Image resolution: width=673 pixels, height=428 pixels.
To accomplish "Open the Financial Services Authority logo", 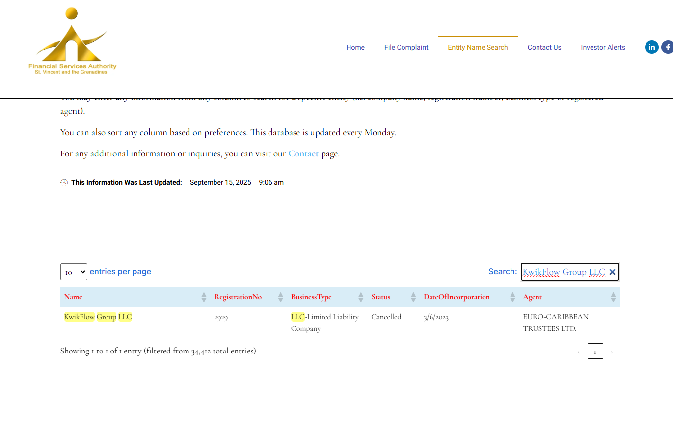I will coord(72,41).
